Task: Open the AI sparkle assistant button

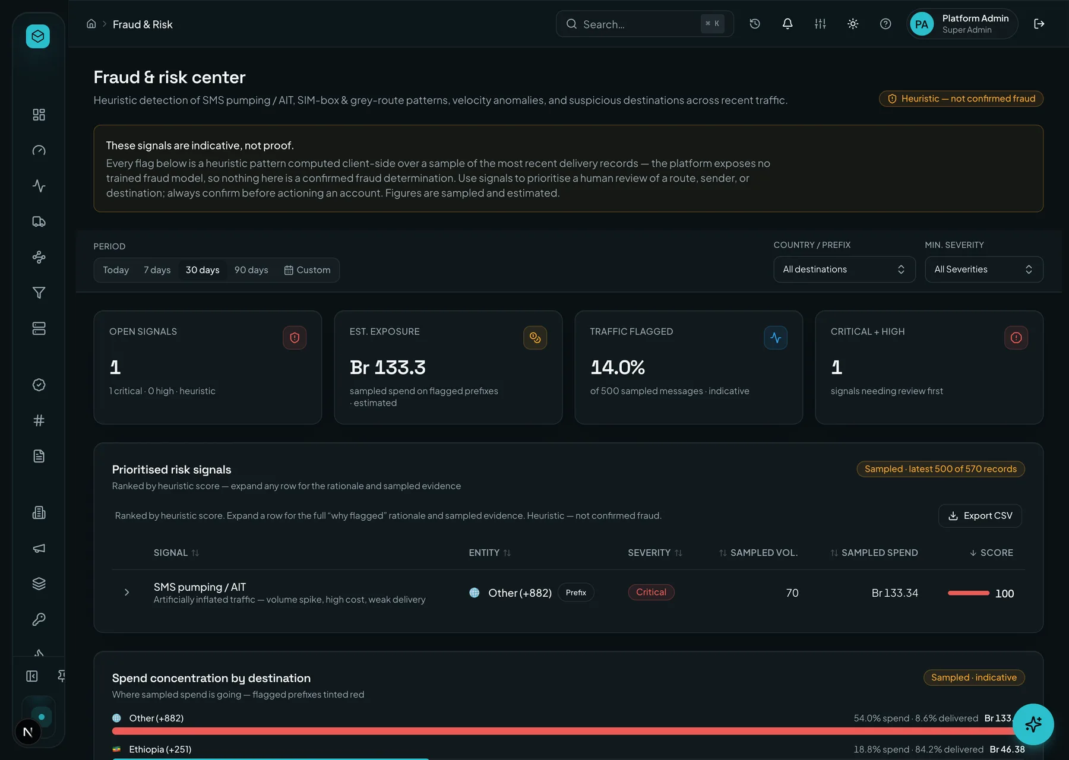Action: [x=1033, y=724]
